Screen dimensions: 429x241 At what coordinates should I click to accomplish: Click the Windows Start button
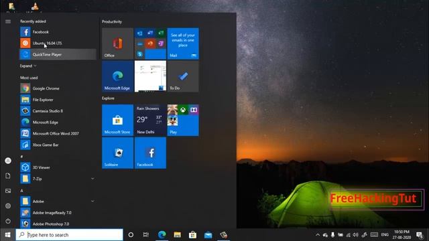(7, 235)
